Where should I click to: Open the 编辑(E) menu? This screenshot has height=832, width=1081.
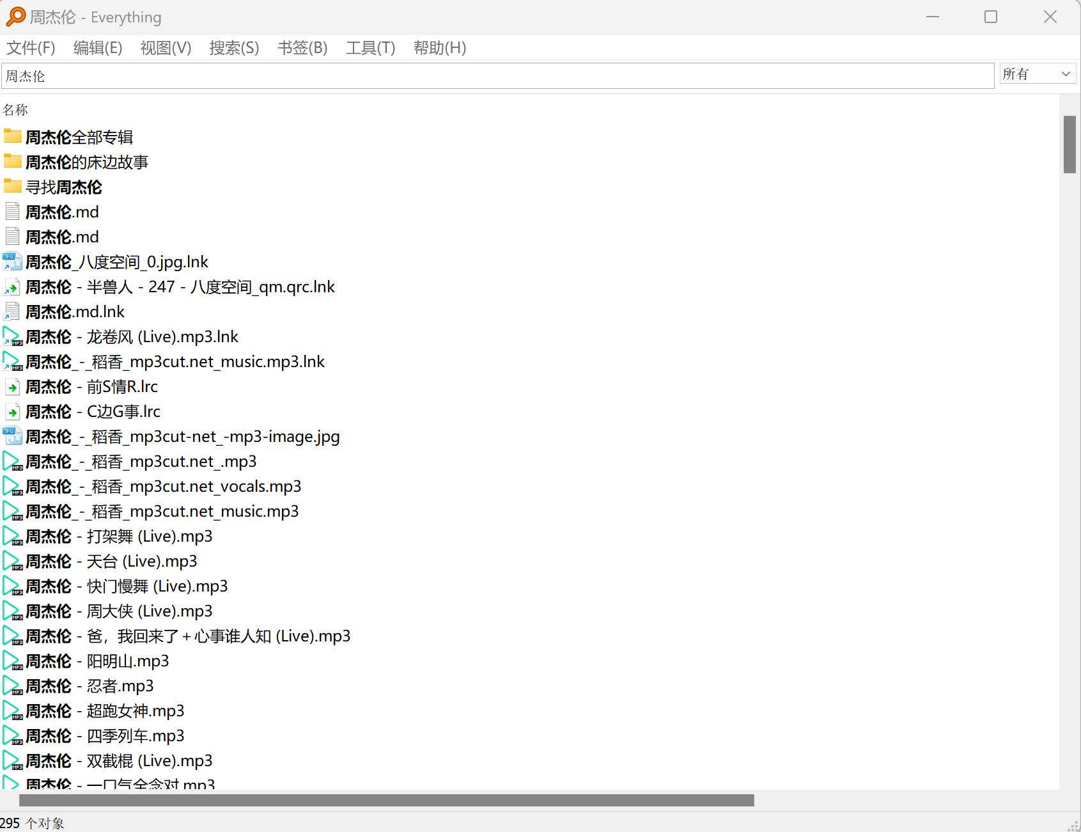pyautogui.click(x=98, y=48)
